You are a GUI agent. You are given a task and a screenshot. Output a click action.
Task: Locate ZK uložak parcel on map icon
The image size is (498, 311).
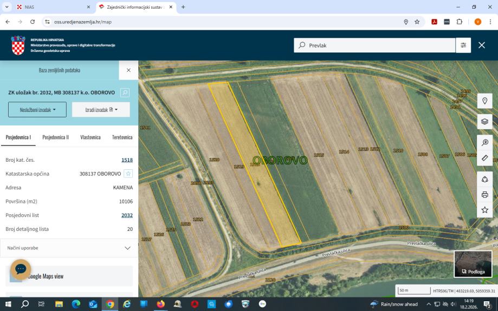pyautogui.click(x=125, y=92)
